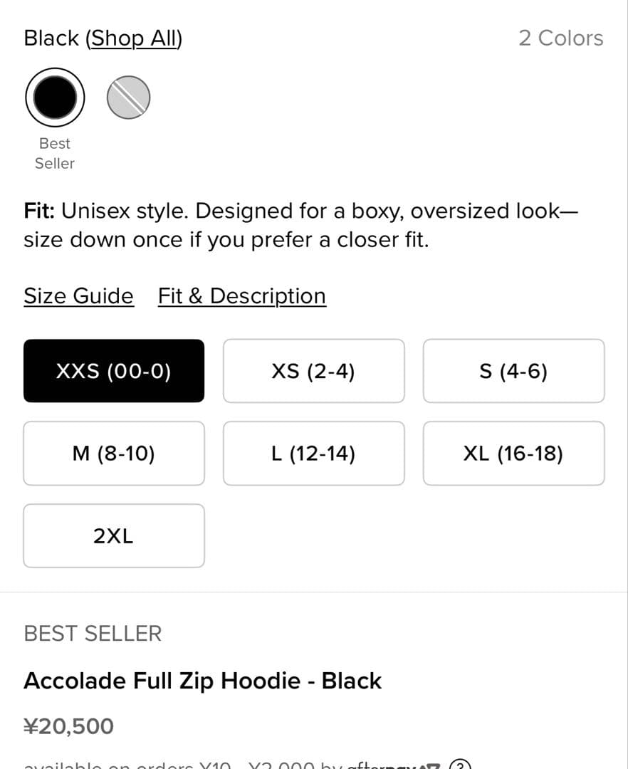This screenshot has height=769, width=628.
Task: Select size 2XL
Action: (x=114, y=536)
